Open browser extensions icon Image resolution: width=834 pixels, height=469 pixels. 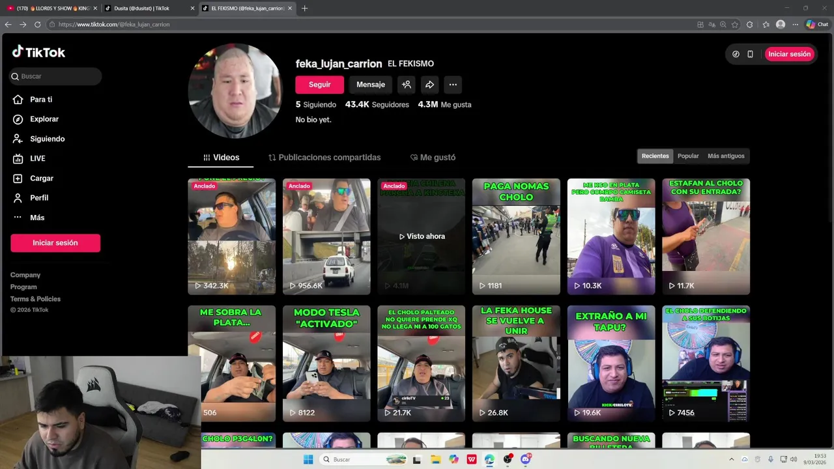click(x=750, y=24)
